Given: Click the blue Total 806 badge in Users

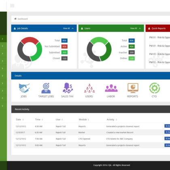Looking at the screenshot, I should click(132, 40).
